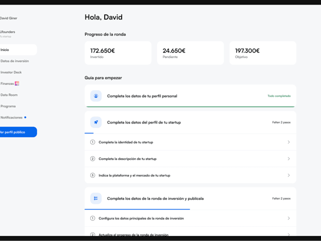Click the 172.650€ Invertido card
Image resolution: width=321 pixels, height=241 pixels.
pyautogui.click(x=118, y=53)
